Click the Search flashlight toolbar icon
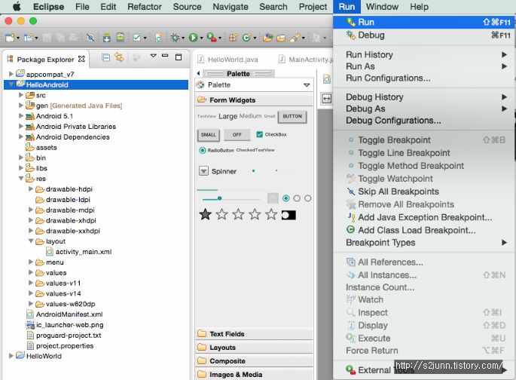 [295, 38]
